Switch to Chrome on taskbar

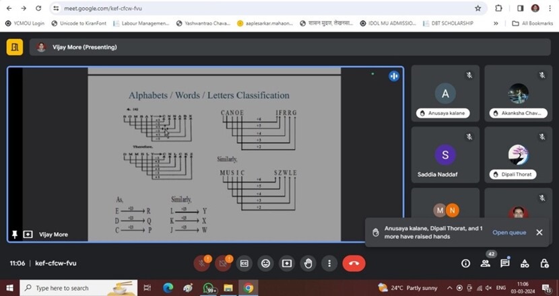pos(248,288)
